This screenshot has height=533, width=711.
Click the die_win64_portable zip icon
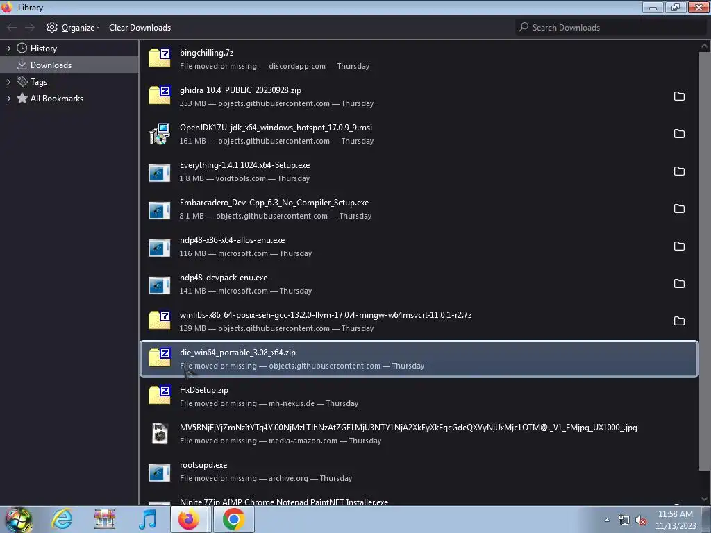[160, 357]
